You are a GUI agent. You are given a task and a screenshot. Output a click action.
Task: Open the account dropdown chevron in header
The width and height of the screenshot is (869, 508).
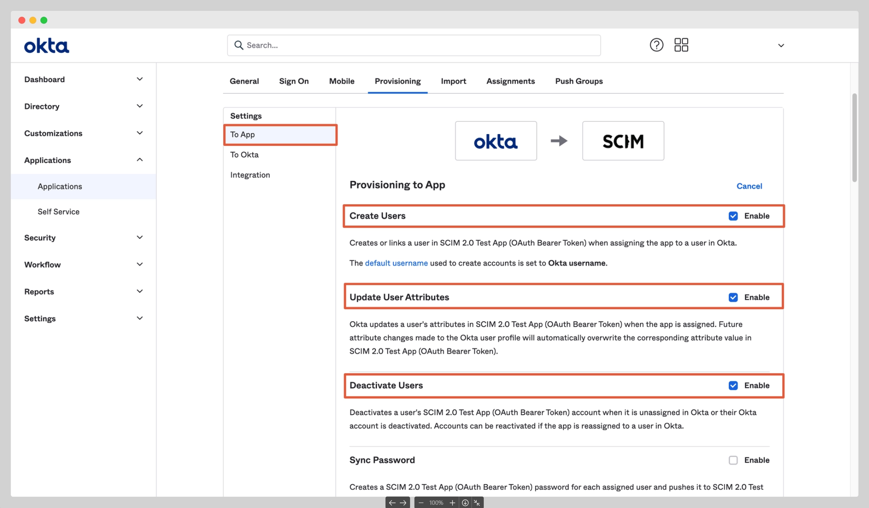click(781, 46)
